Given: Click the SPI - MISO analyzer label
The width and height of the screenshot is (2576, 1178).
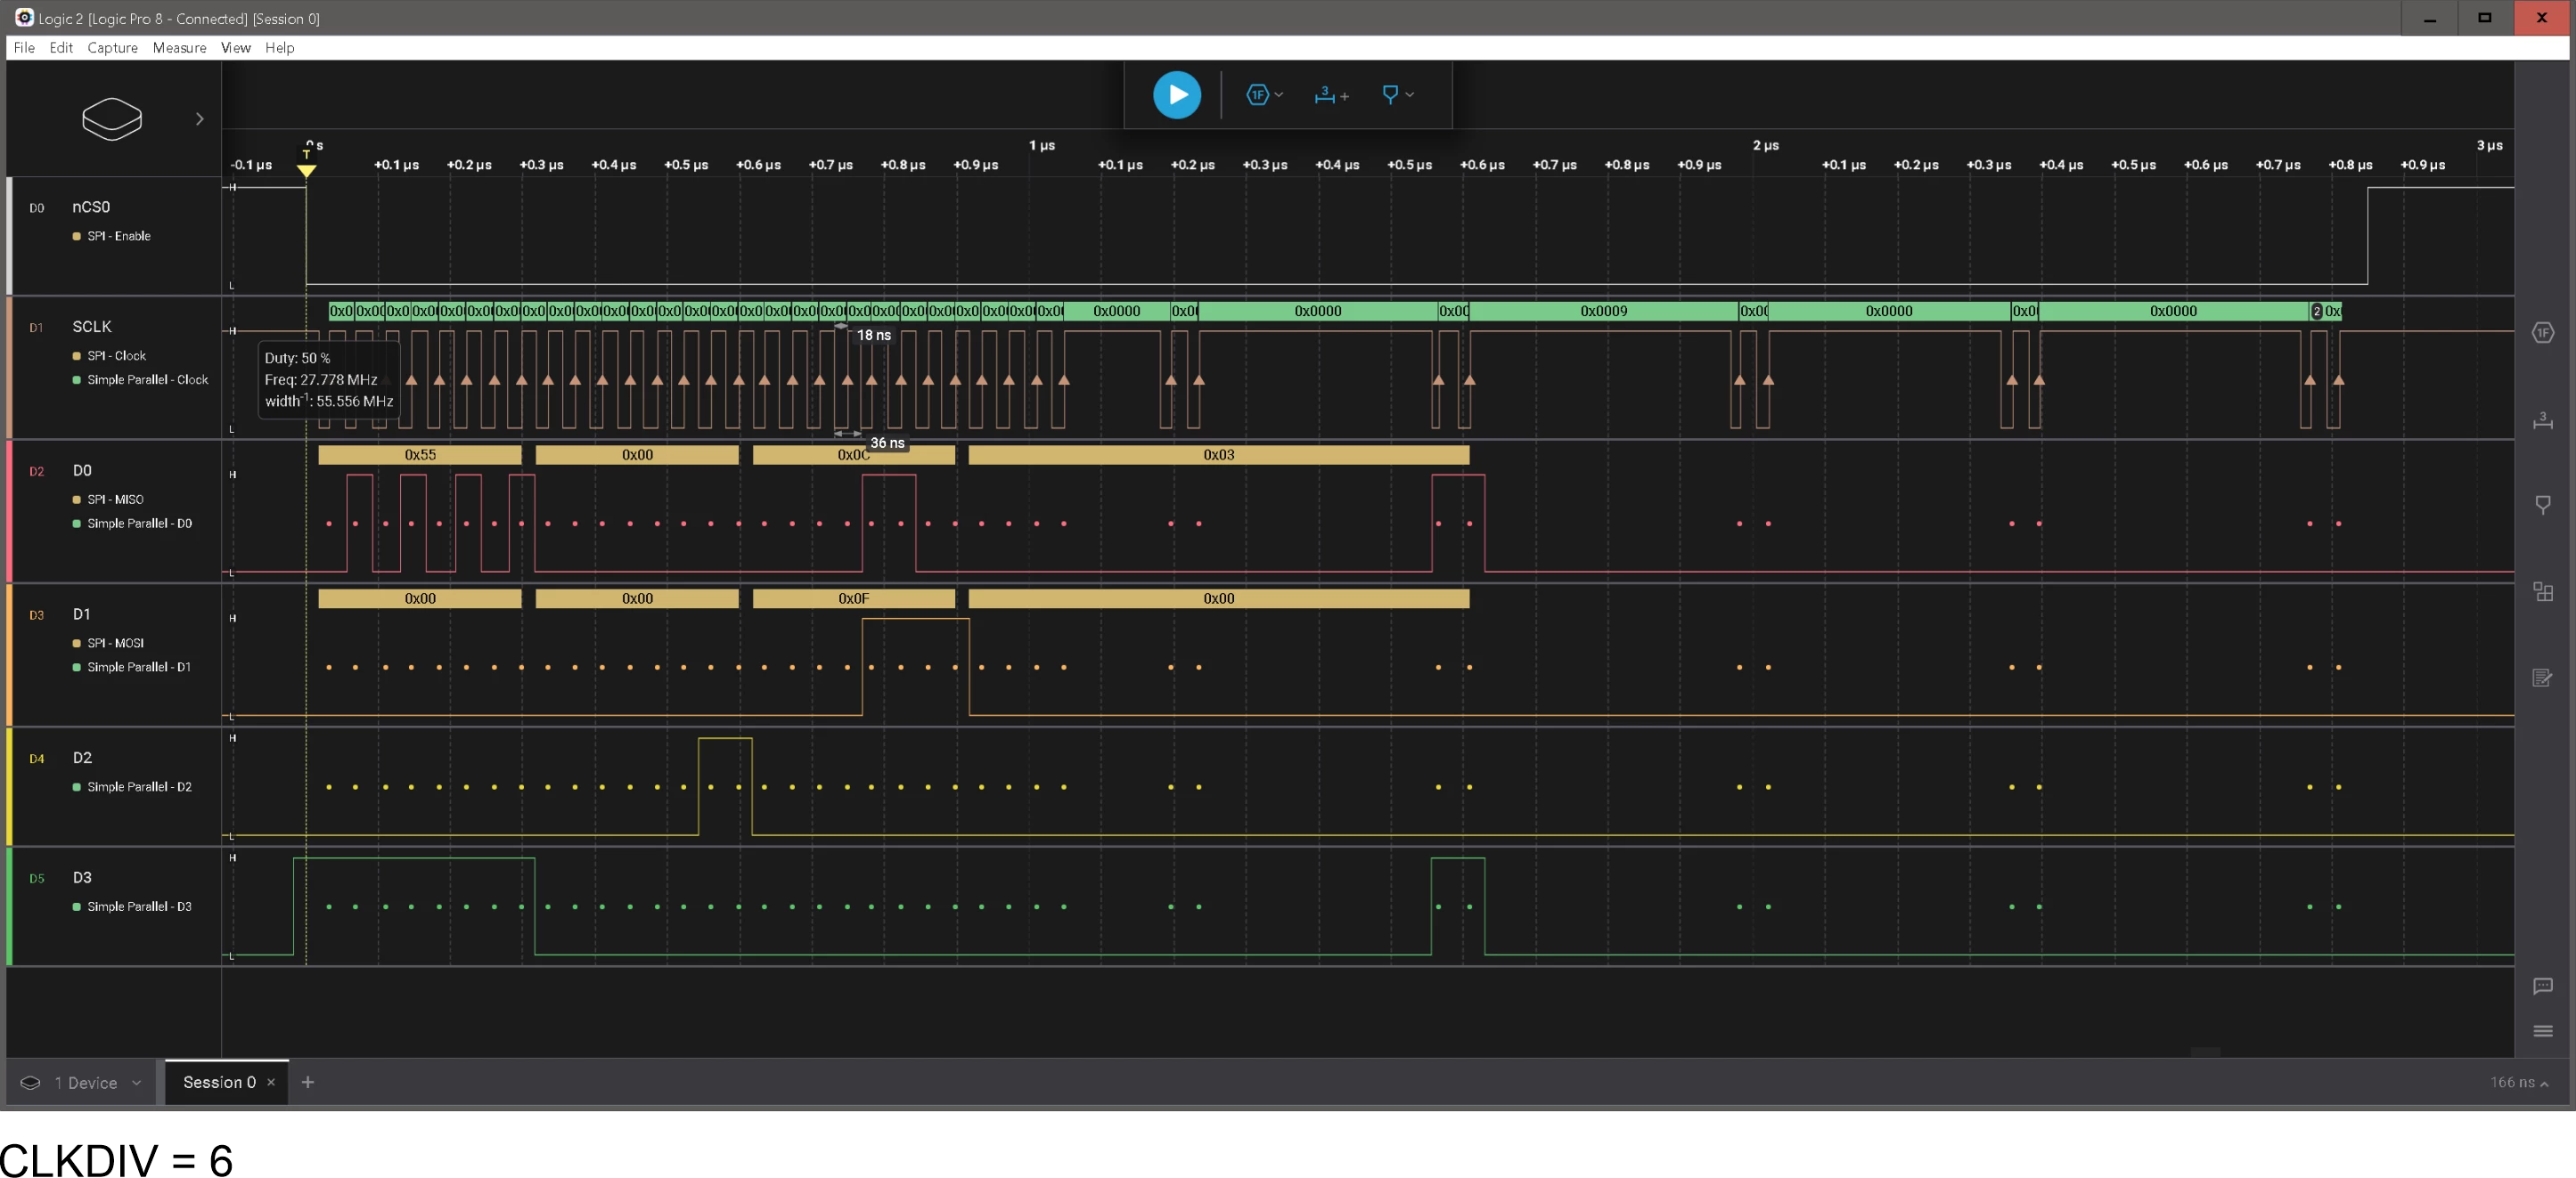Looking at the screenshot, I should click(115, 500).
